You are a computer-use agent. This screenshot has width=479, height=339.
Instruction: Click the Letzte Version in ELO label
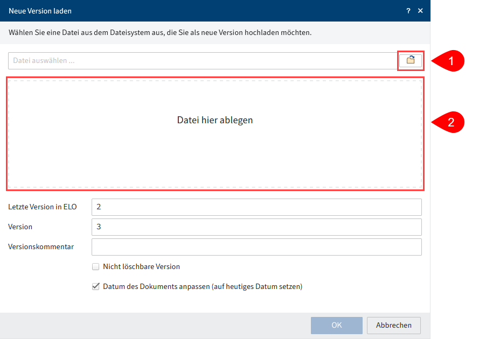pyautogui.click(x=43, y=207)
